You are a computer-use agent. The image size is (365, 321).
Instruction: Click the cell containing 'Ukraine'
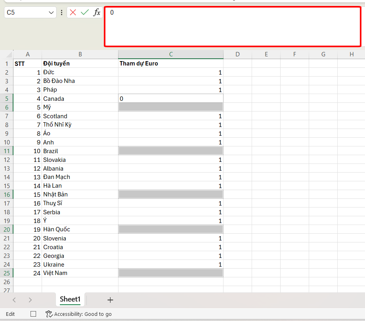tap(80, 265)
